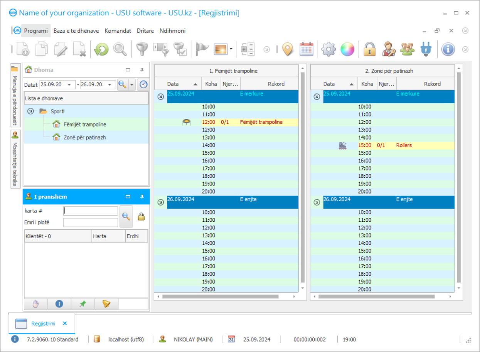This screenshot has width=480, height=352.
Task: Click the Rollers booking at 15:00
Action: point(404,145)
